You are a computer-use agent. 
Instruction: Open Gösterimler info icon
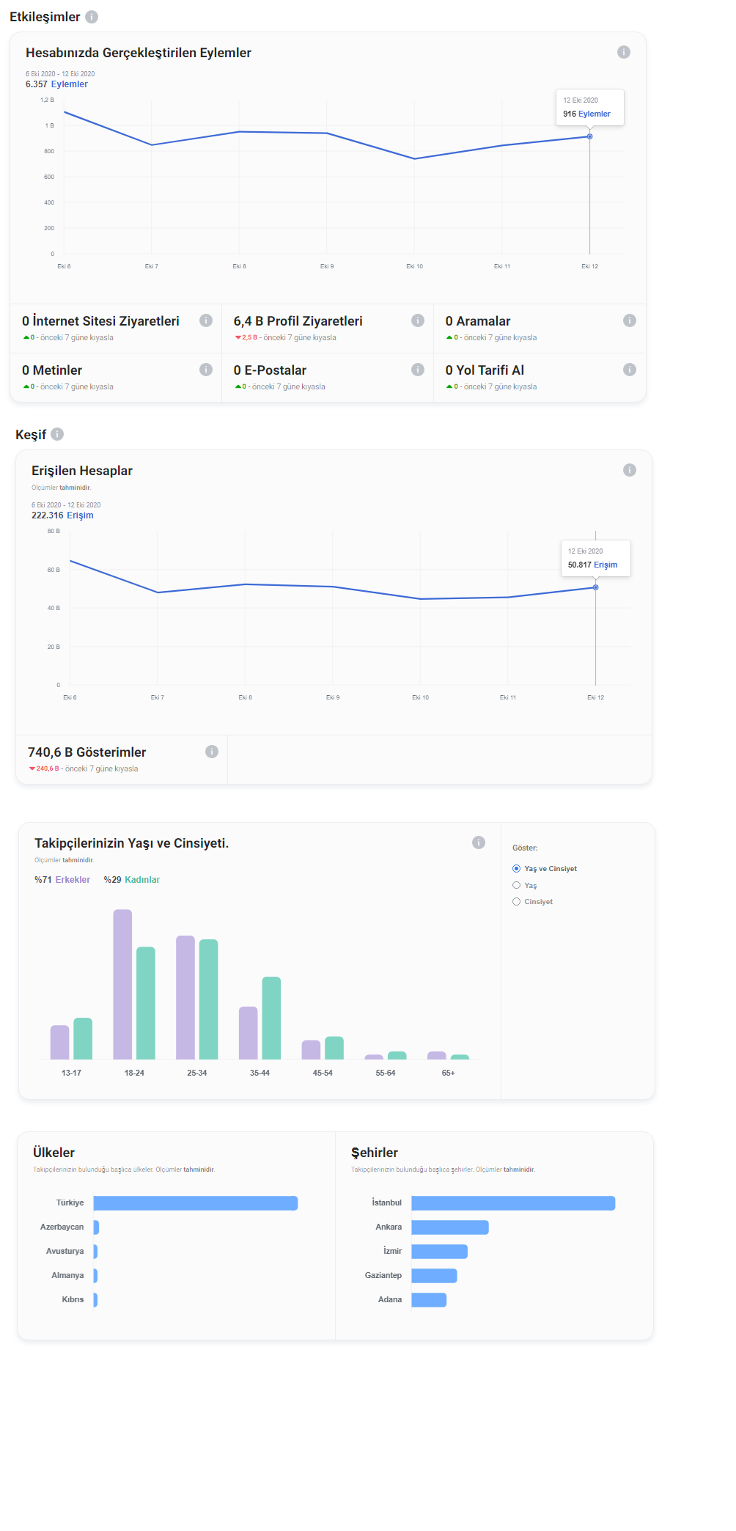point(212,752)
